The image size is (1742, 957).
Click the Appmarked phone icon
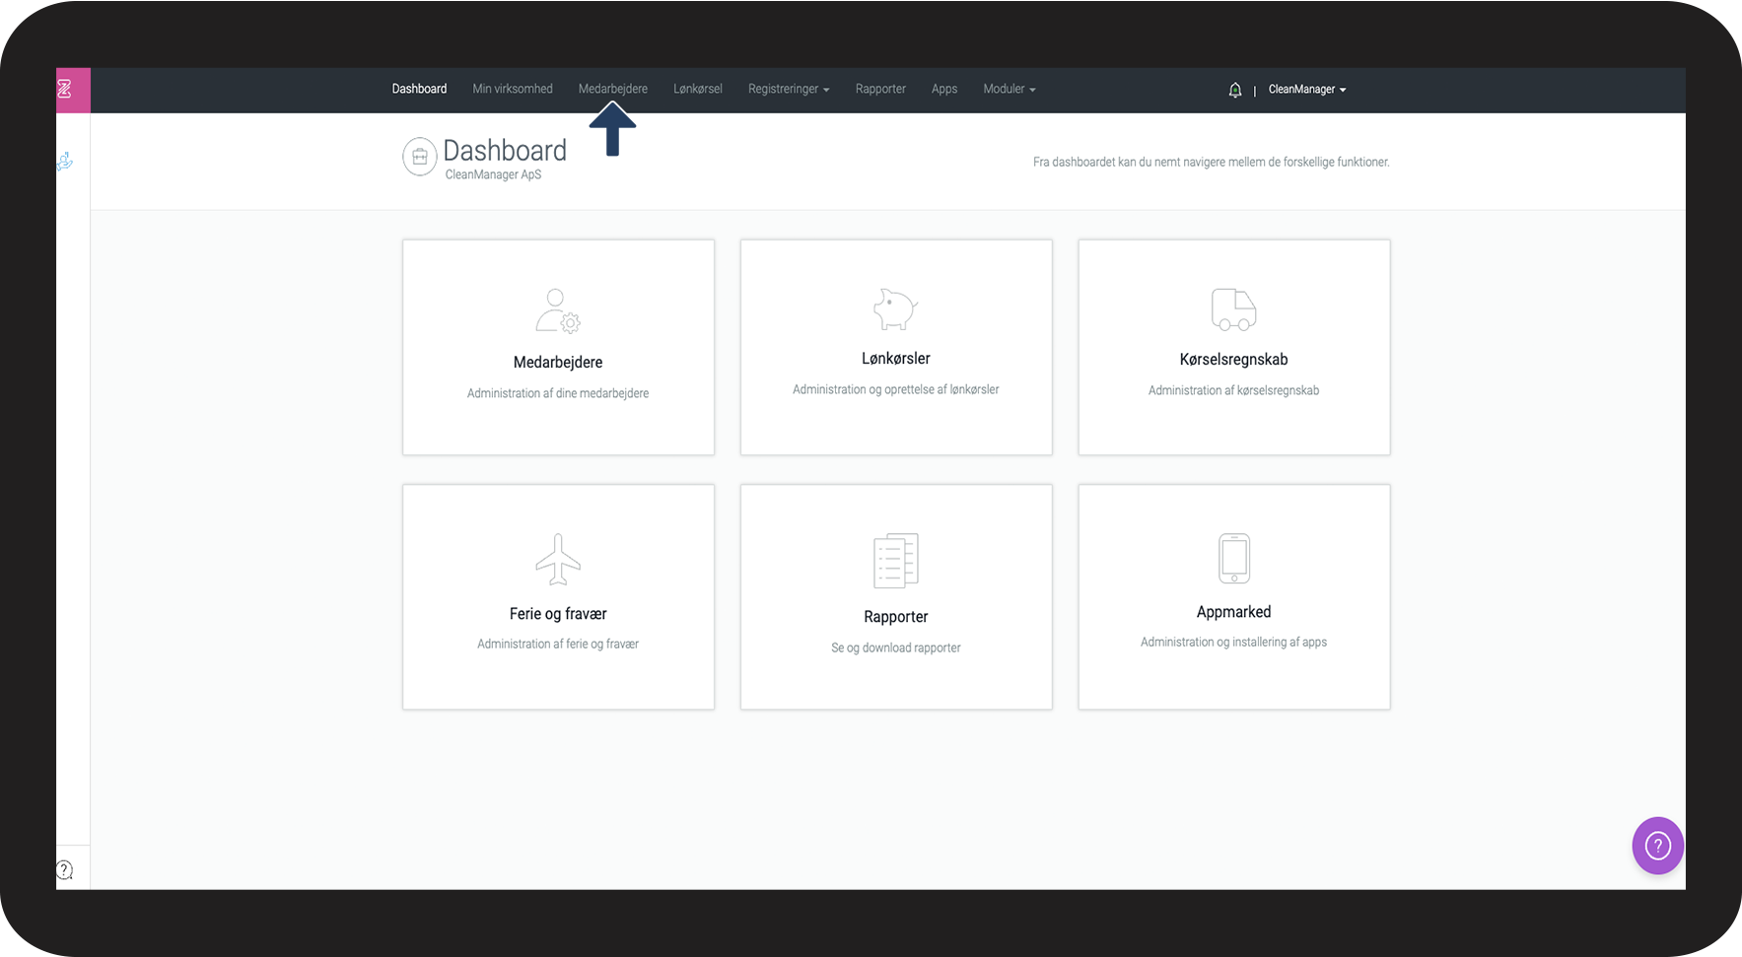1234,558
